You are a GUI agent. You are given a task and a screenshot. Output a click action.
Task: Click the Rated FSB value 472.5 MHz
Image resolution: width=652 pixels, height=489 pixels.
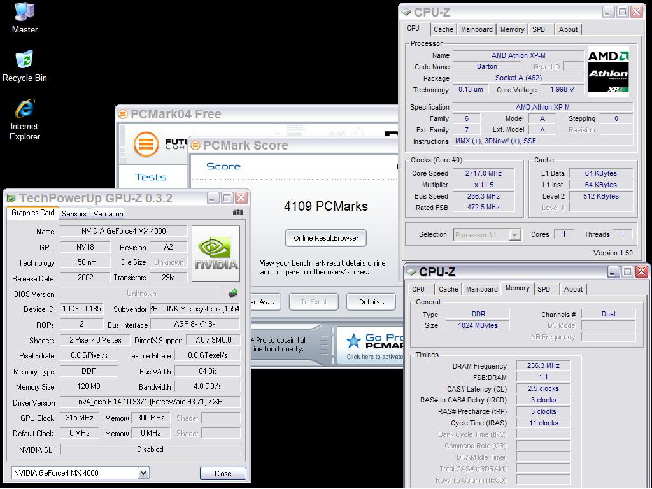(483, 207)
